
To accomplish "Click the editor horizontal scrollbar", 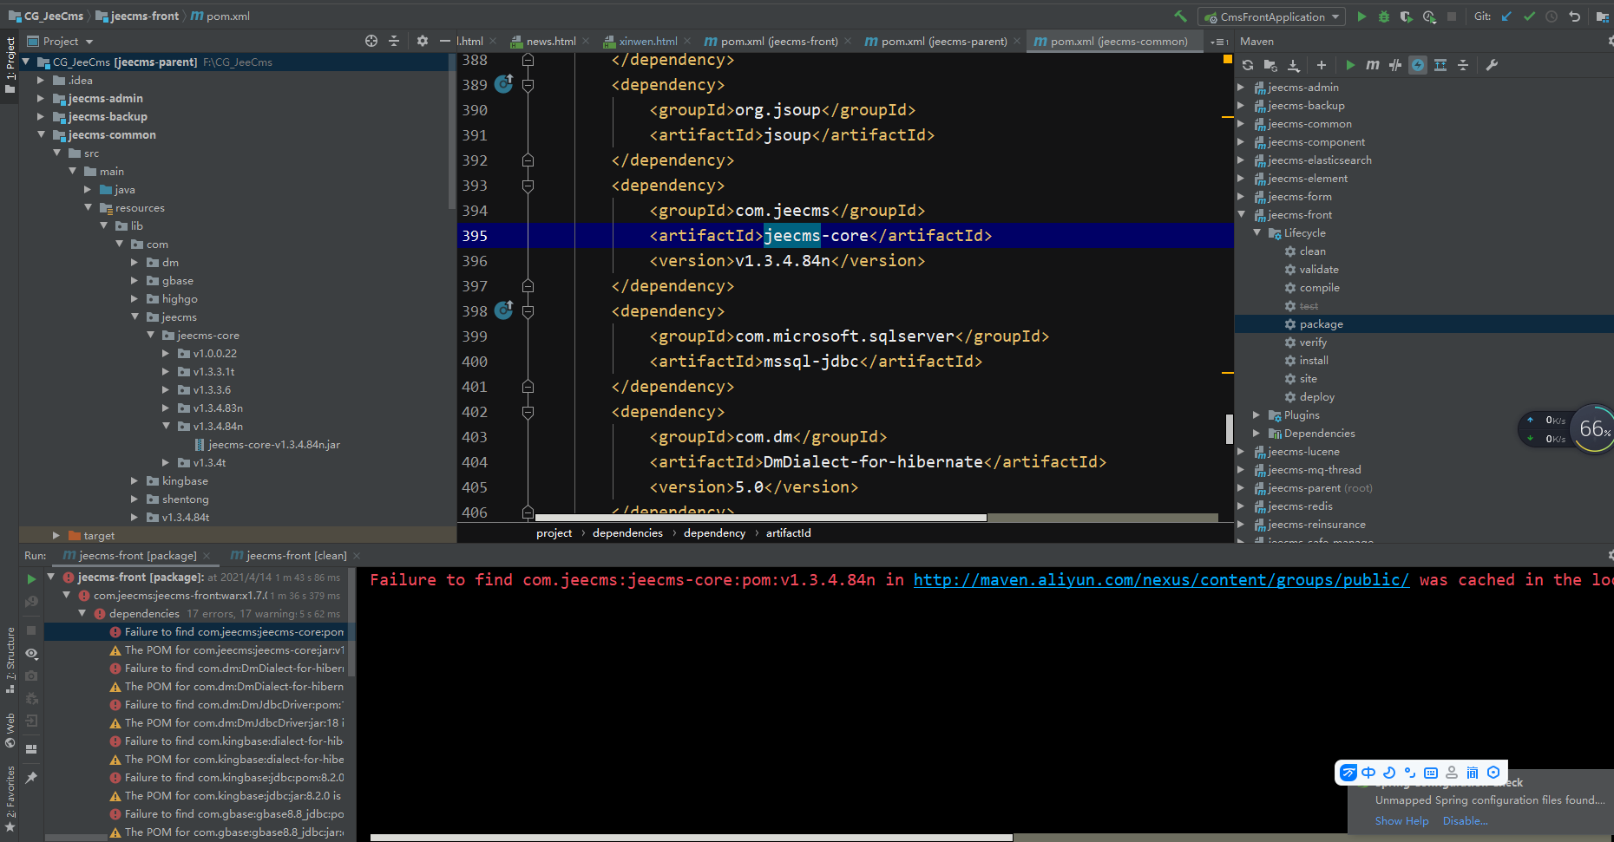I will coord(760,518).
